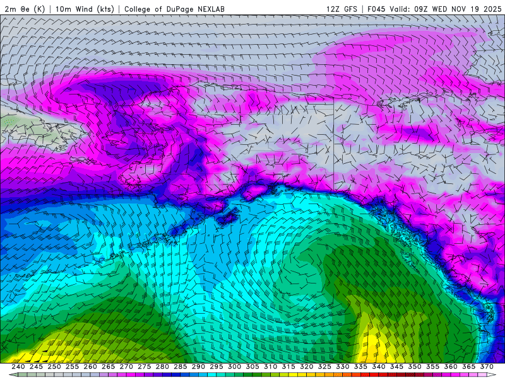
Task: Click the solid red swatch below the 340 label
Action: coord(374,375)
